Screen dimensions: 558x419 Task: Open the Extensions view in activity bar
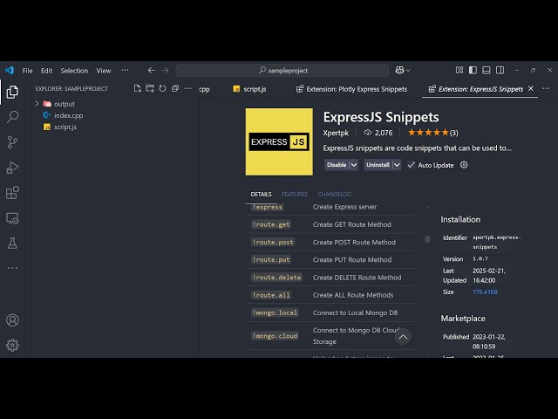(12, 192)
